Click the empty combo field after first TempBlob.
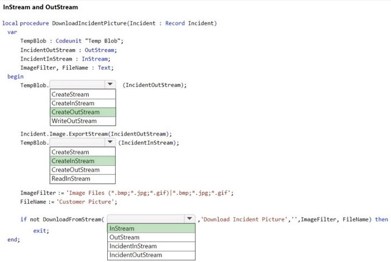Image resolution: width=391 pixels, height=262 pixels. click(x=77, y=85)
